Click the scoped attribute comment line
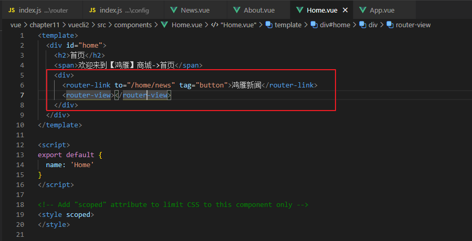The image size is (472, 241). click(x=173, y=205)
